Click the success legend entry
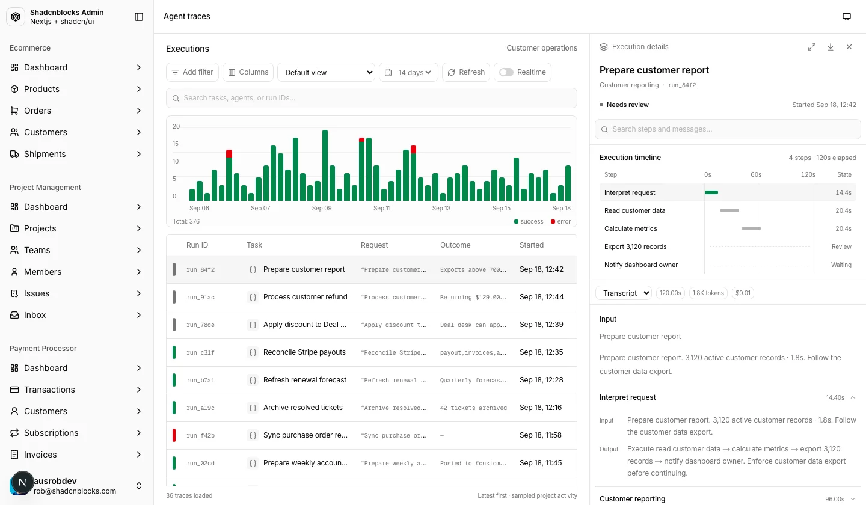This screenshot has width=866, height=505. [529, 221]
